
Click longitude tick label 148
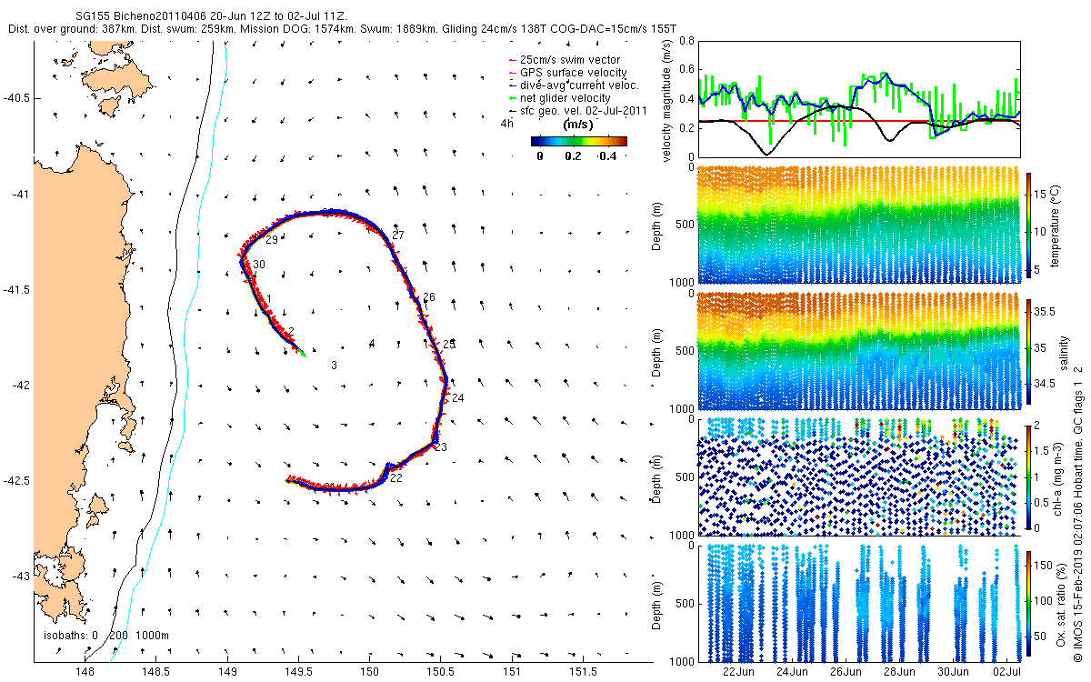(x=85, y=672)
